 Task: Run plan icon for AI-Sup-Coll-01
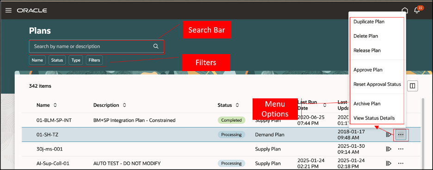tap(389, 163)
